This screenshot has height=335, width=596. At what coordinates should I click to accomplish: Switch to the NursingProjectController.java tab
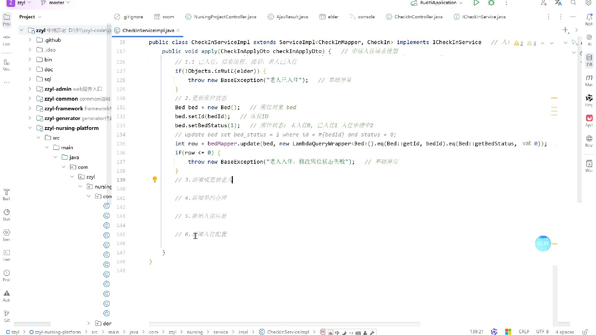[221, 17]
